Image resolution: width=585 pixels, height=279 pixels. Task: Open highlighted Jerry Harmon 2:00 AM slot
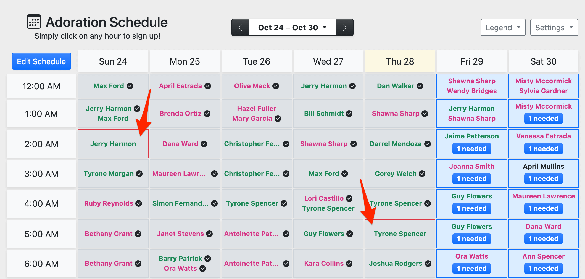[113, 144]
